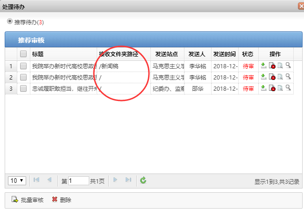Tick the header select-all checkbox

click(x=23, y=54)
